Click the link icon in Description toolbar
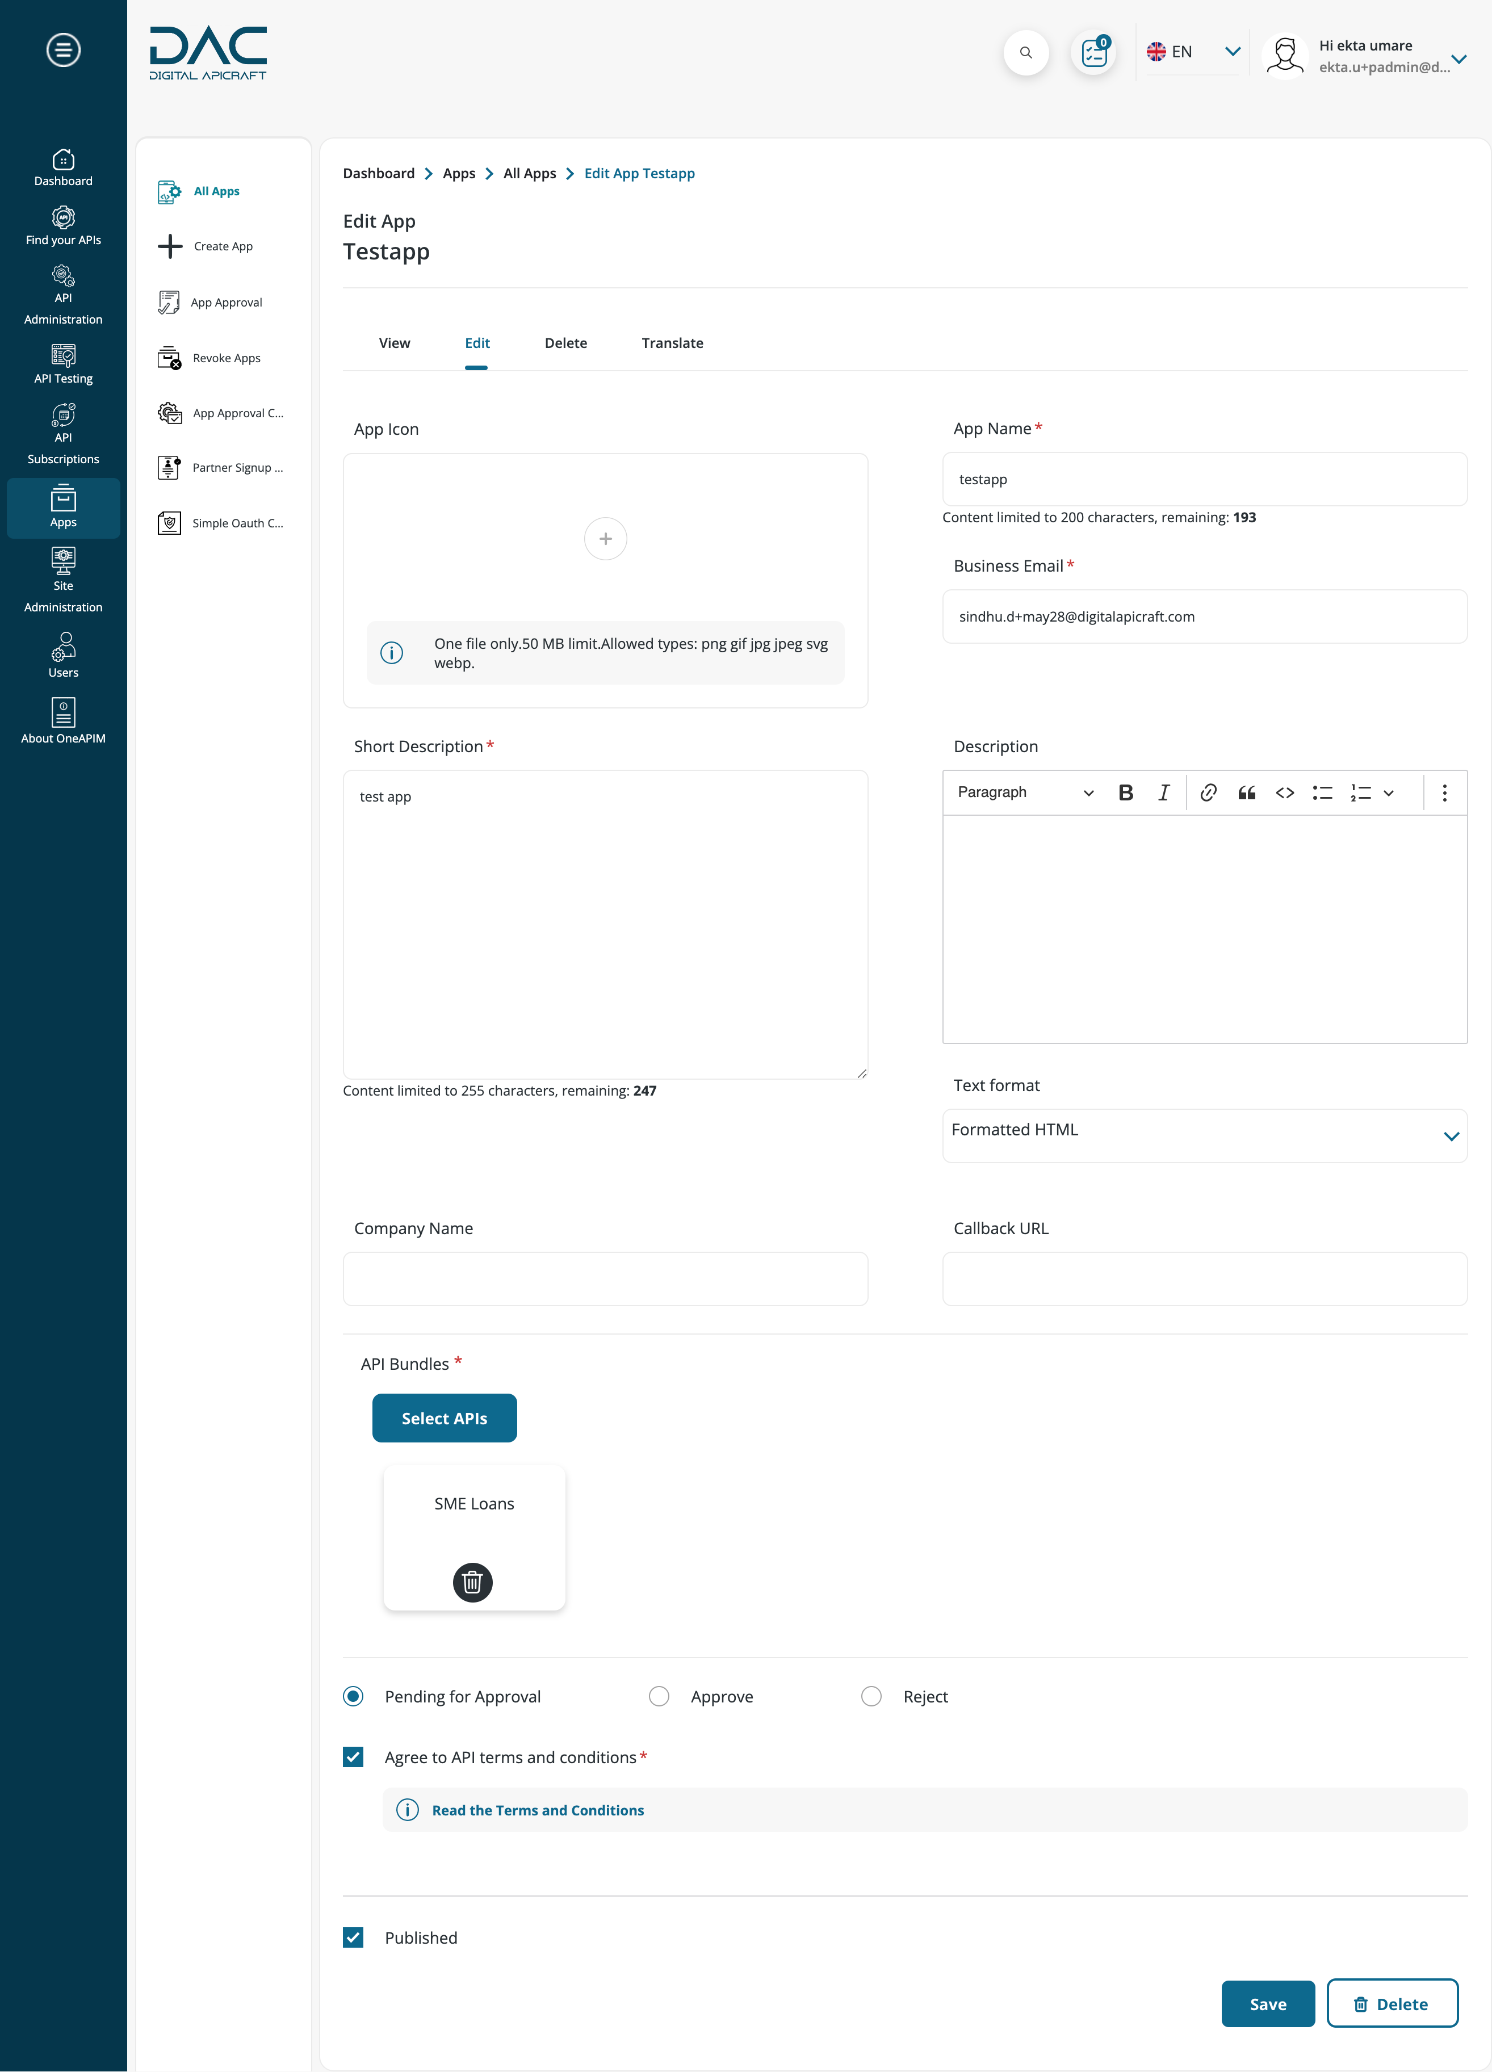This screenshot has height=2072, width=1492. point(1209,791)
